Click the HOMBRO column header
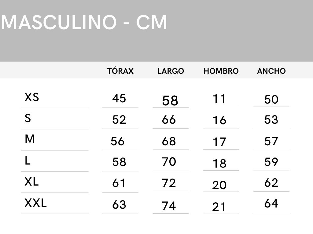Image resolution: width=313 pixels, height=234 pixels. tap(221, 71)
